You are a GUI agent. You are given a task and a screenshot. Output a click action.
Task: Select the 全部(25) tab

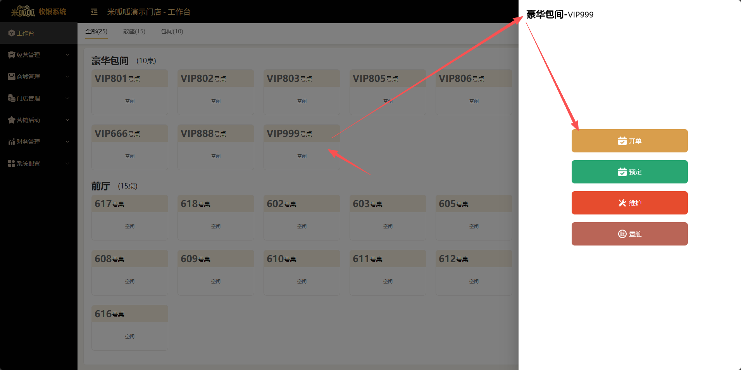point(96,31)
